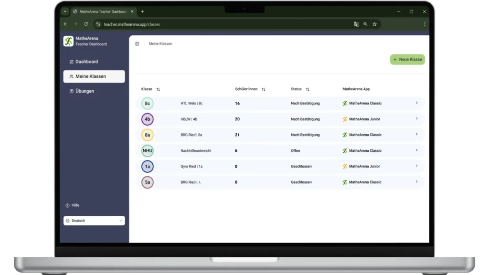The width and height of the screenshot is (489, 275).
Task: Click MatheArena Classic icon in 8a row
Action: point(345,135)
